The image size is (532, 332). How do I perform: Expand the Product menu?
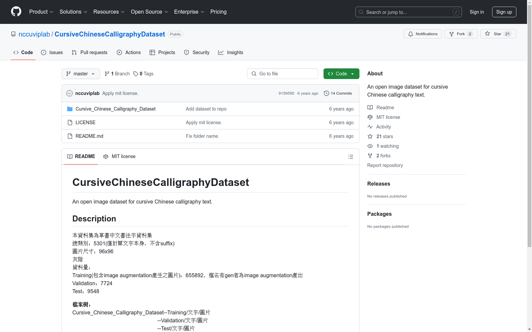point(41,12)
